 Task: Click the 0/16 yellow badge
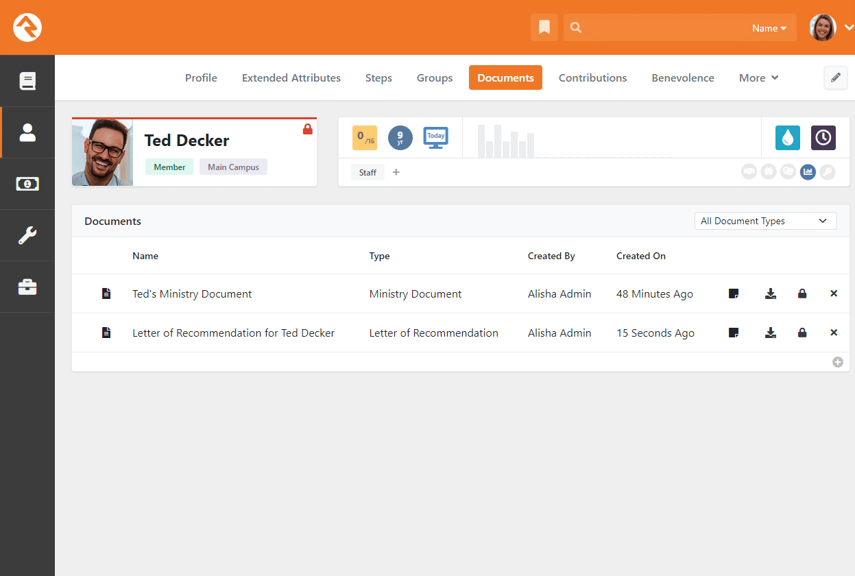pos(365,138)
